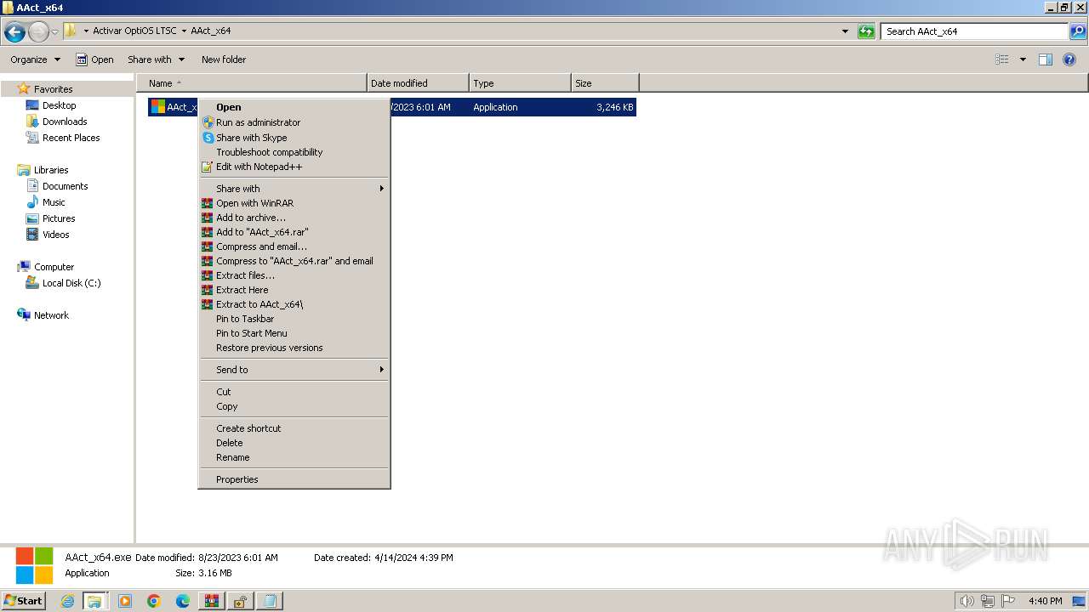The height and width of the screenshot is (612, 1089).
Task: Click the volume speaker tray icon
Action: (x=967, y=601)
